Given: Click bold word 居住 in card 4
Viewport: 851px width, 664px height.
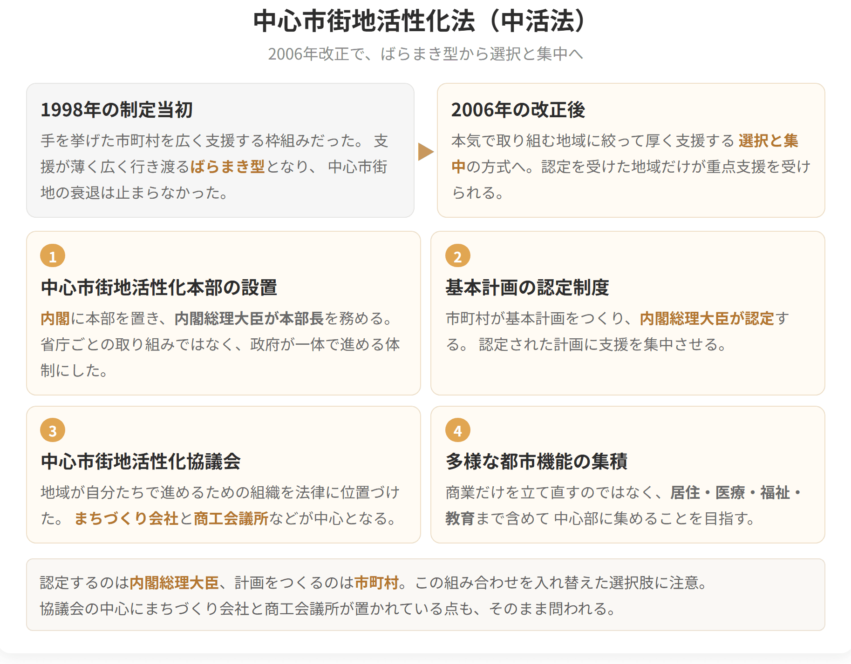Looking at the screenshot, I should [x=685, y=492].
